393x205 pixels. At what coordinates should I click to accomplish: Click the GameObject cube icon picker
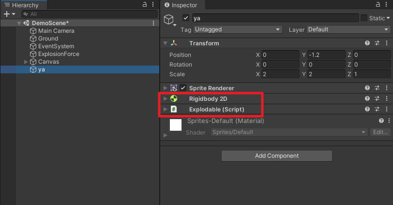point(170,20)
